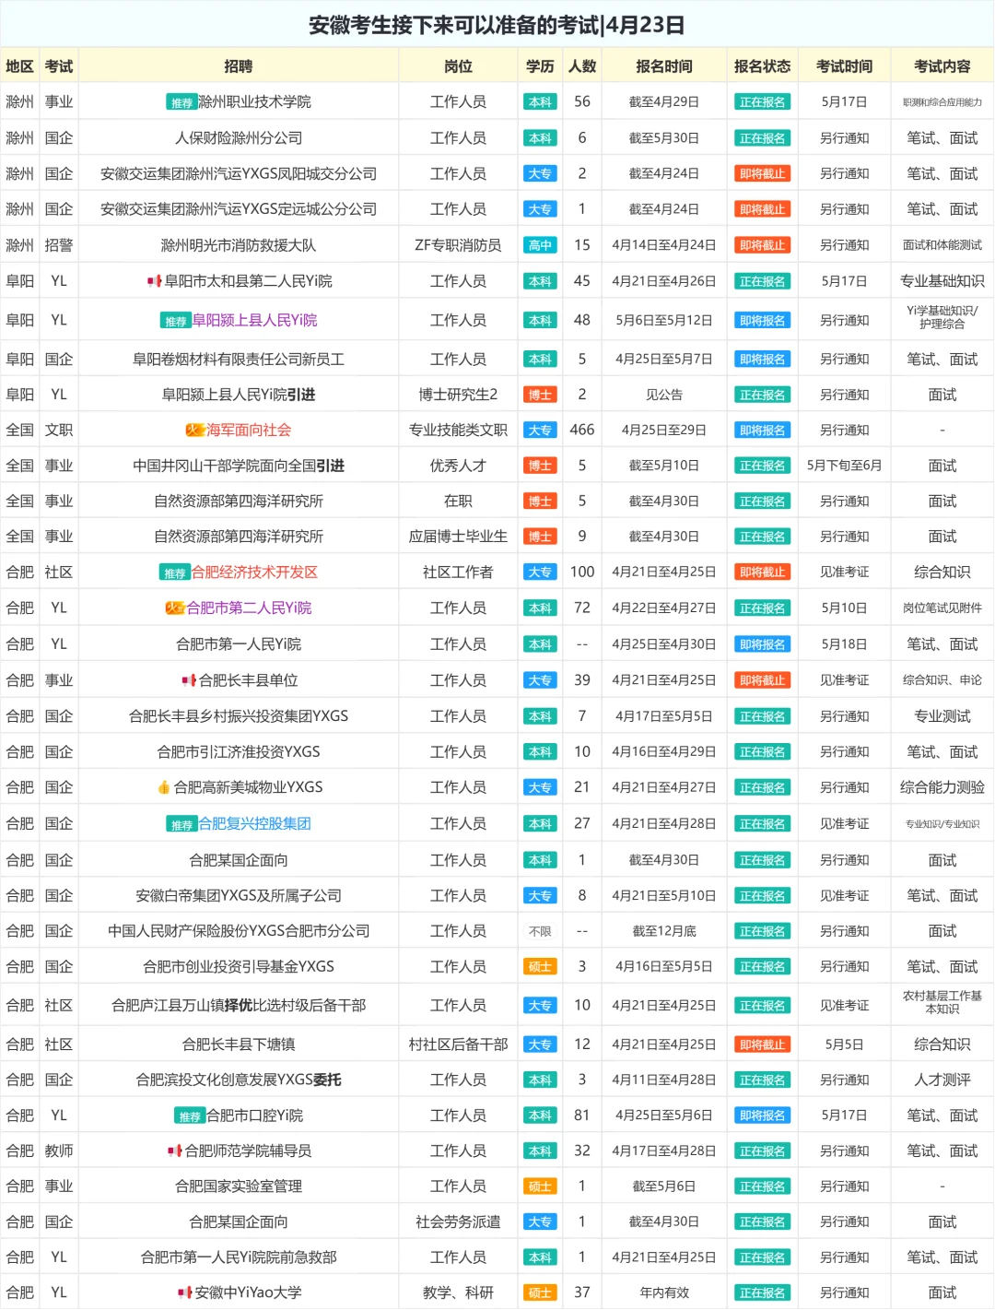995x1310 pixels.
Task: Click the 推荐 badge beside 阜阳颍上县人民Yi院
Action: [x=176, y=320]
